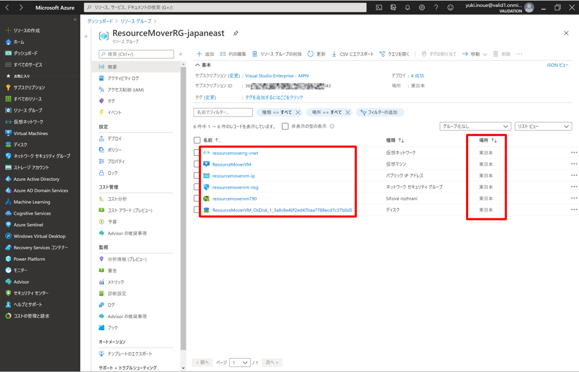Expand the blade with the » chevron
The height and width of the screenshot is (372, 579).
point(86,36)
